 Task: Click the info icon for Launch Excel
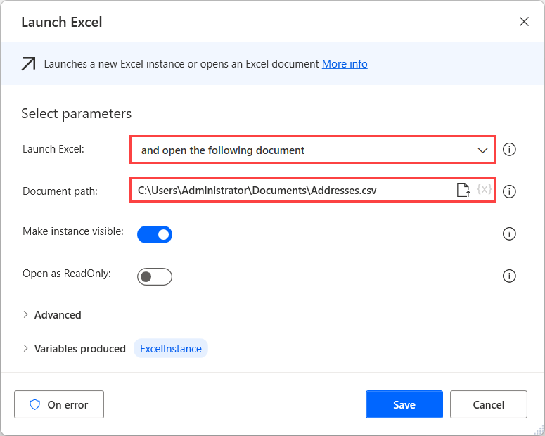[x=509, y=150]
